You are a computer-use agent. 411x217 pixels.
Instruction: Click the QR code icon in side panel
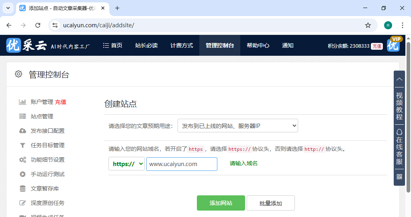tap(399, 176)
